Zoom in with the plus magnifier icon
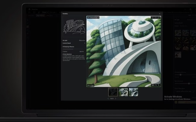Viewport: 196px width, 122px height. [x=159, y=85]
